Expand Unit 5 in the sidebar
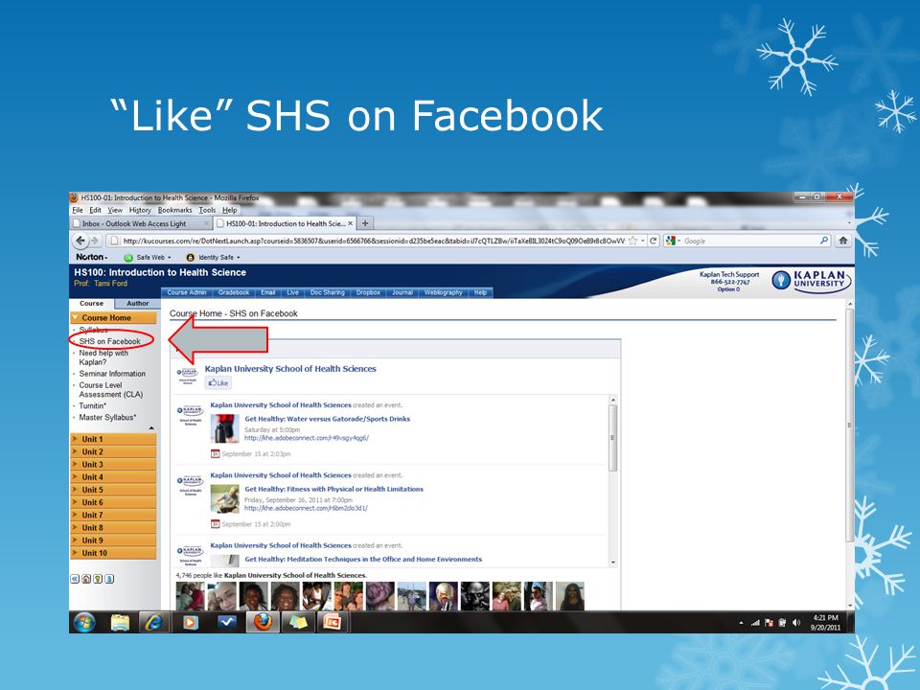This screenshot has height=690, width=920. 113,490
